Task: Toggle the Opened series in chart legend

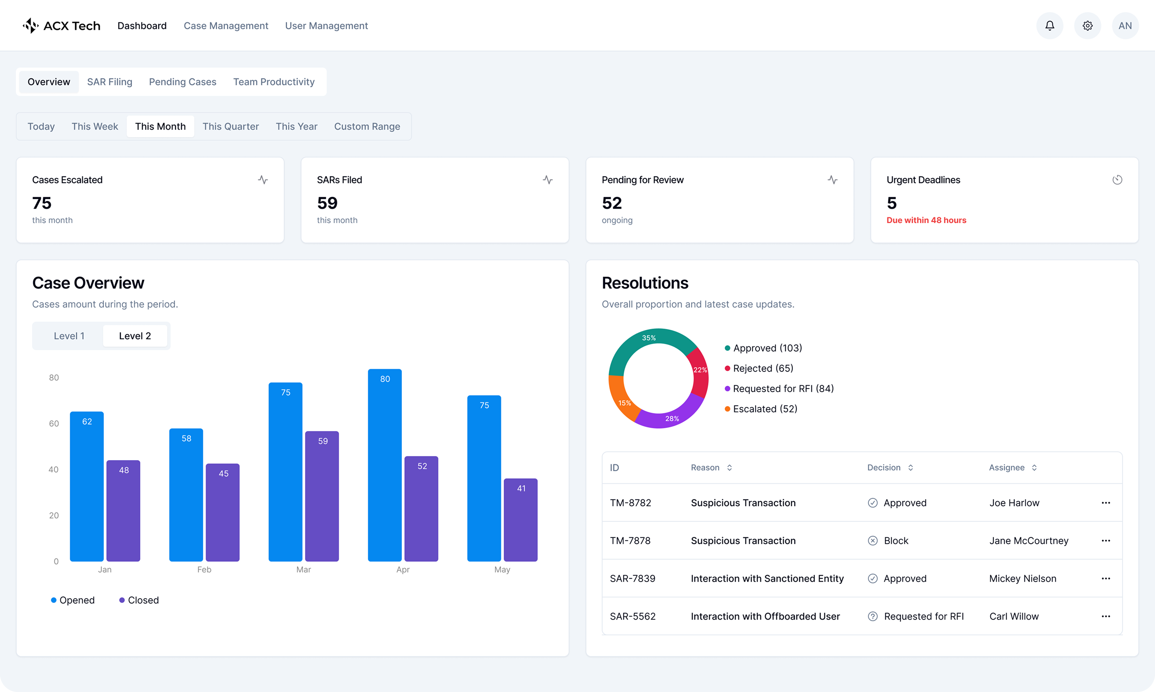Action: click(x=73, y=600)
